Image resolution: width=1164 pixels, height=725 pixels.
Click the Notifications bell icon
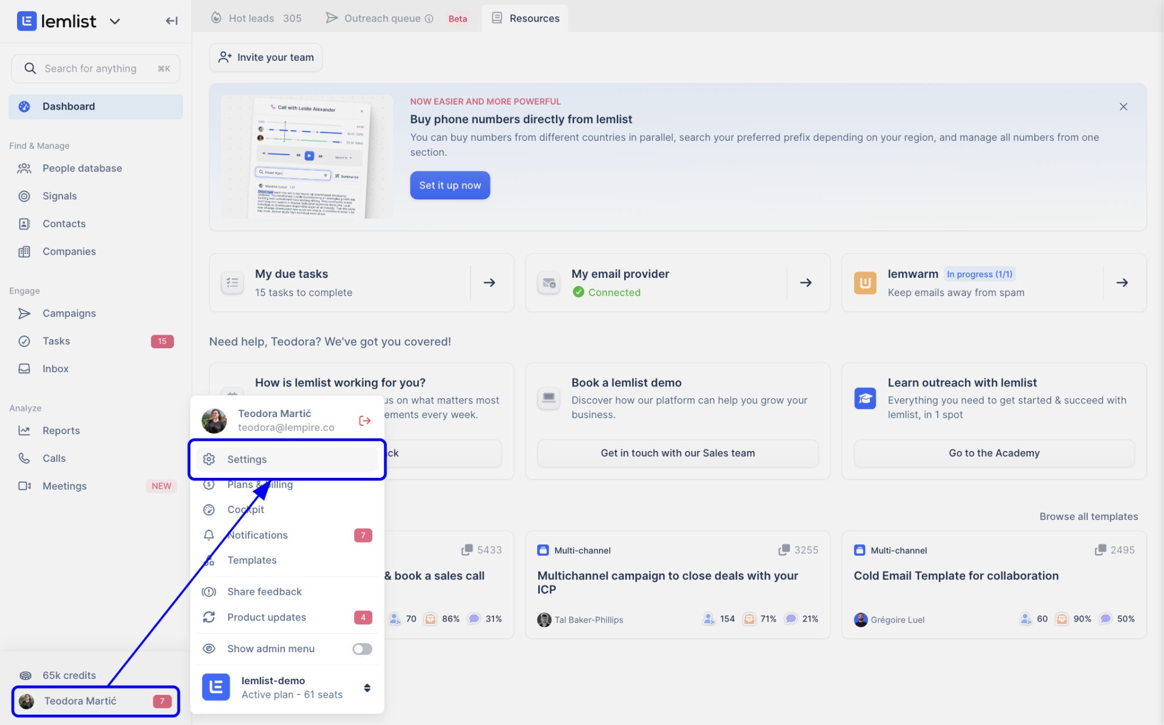coord(209,535)
